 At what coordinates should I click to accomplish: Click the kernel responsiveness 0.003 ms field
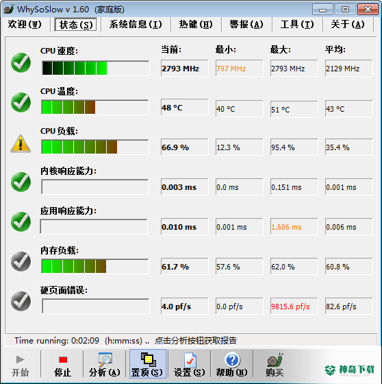click(185, 187)
